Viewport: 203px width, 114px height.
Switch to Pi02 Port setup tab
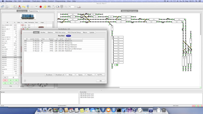pyautogui.click(x=60, y=32)
